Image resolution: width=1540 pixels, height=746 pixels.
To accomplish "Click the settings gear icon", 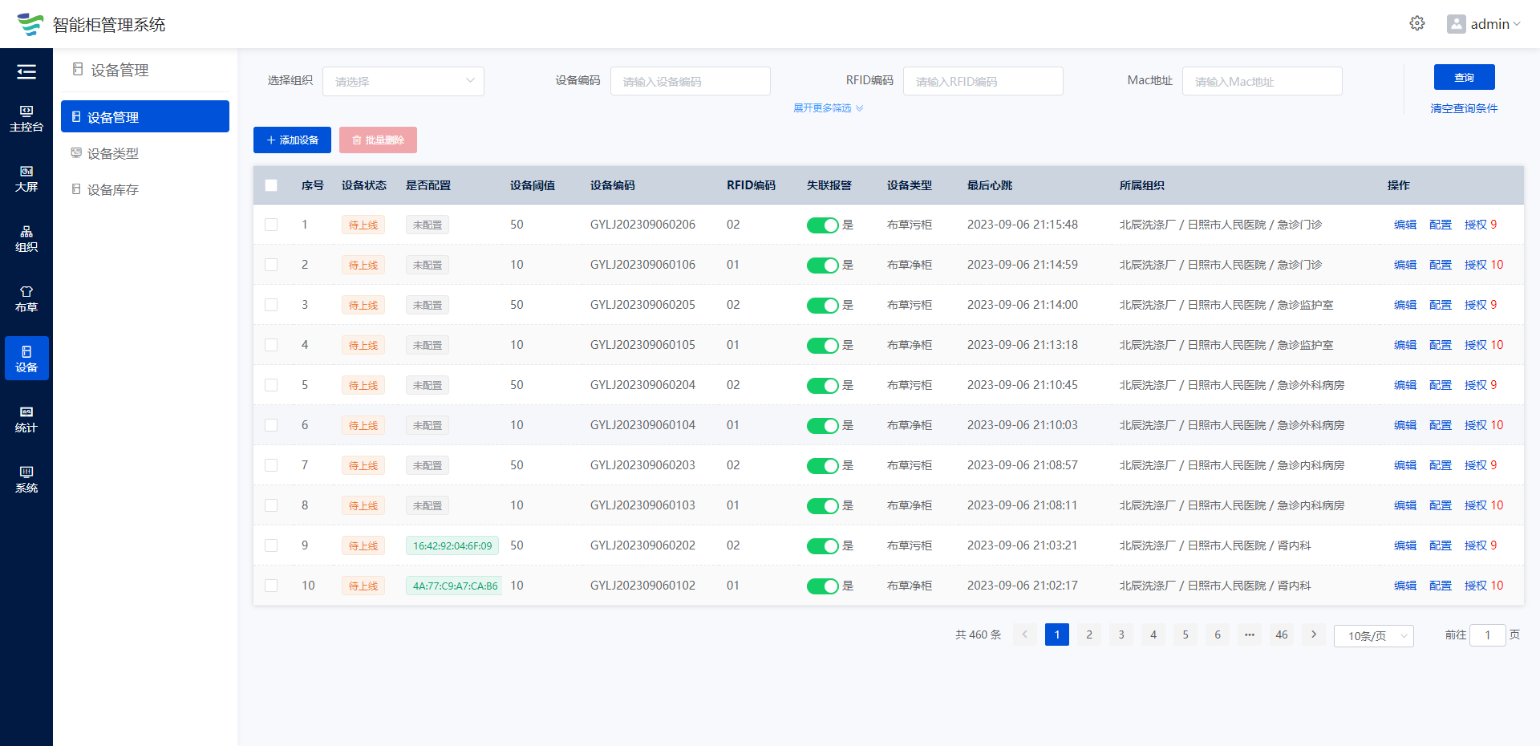I will [1417, 23].
